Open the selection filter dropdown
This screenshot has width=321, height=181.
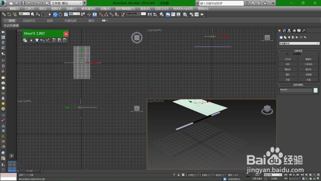coord(24,14)
